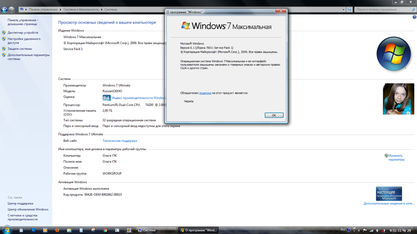Click the search magnifier icon
This screenshot has height=234, width=417.
pos(413,9)
